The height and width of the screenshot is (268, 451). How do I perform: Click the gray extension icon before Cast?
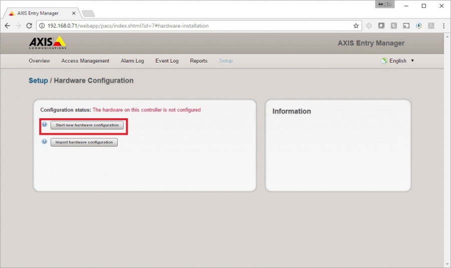point(394,26)
